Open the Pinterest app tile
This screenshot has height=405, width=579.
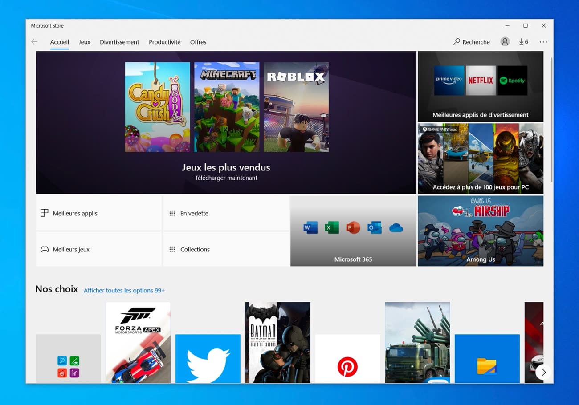347,358
